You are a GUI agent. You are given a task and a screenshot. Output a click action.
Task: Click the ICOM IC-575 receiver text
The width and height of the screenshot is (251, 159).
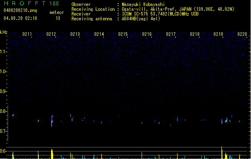[x=160, y=14]
